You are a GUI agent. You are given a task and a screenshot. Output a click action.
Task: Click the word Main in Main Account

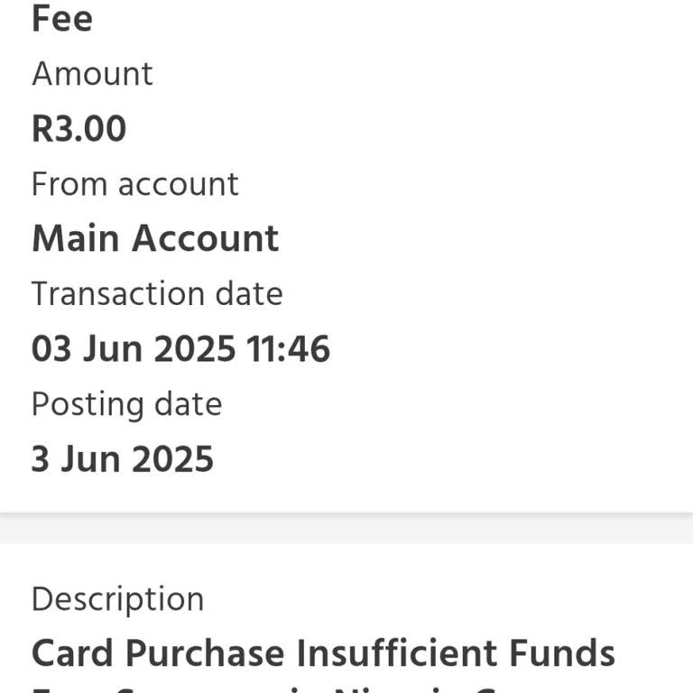77,239
